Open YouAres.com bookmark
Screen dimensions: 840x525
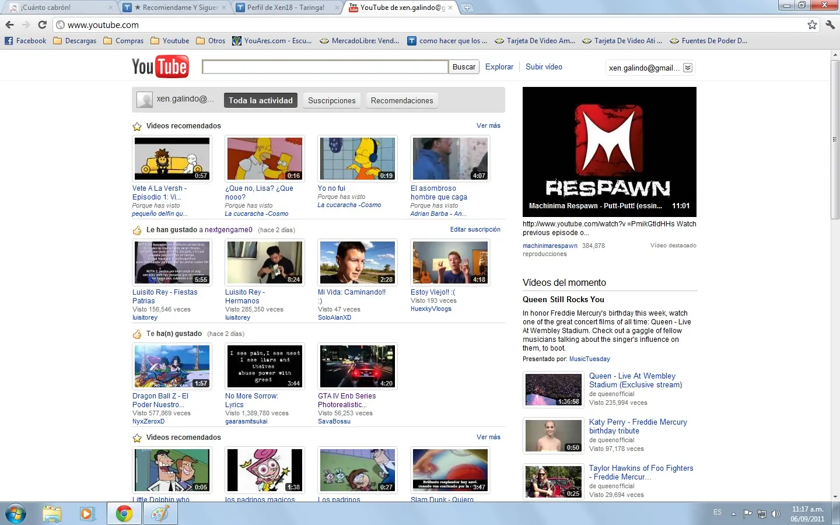(272, 41)
